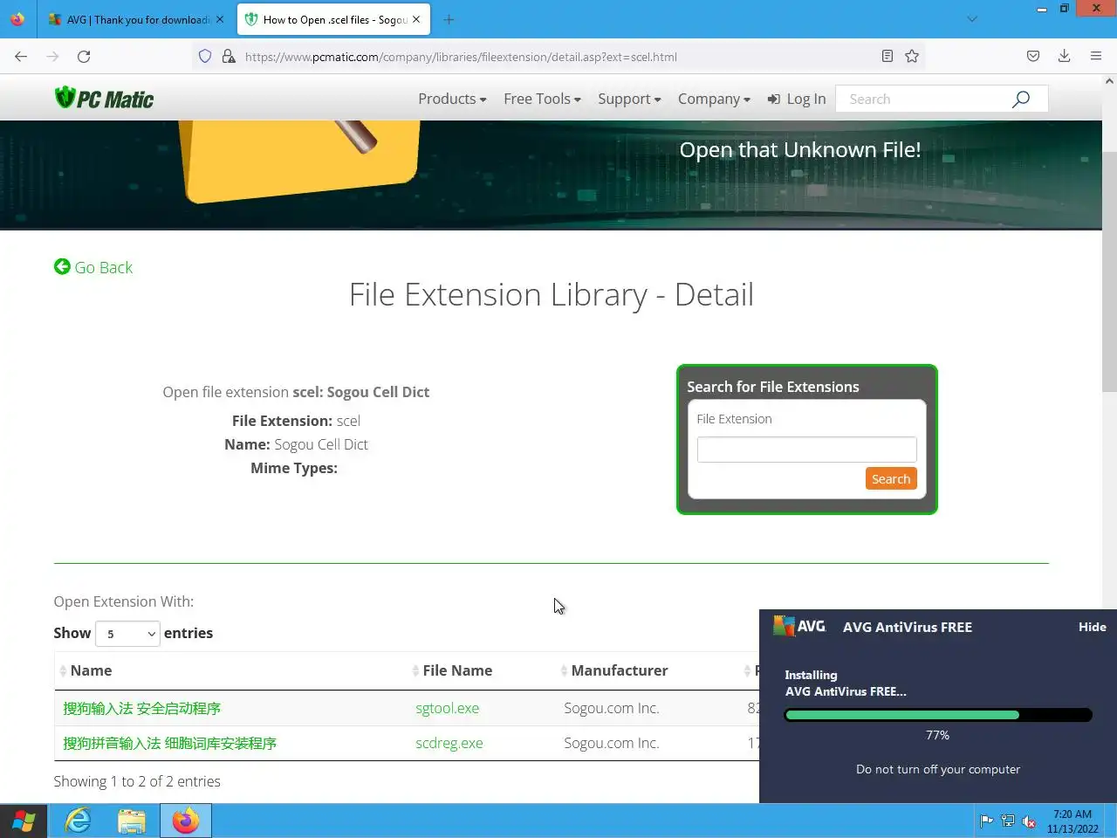
Task: Expand the Free Tools menu
Action: [542, 99]
